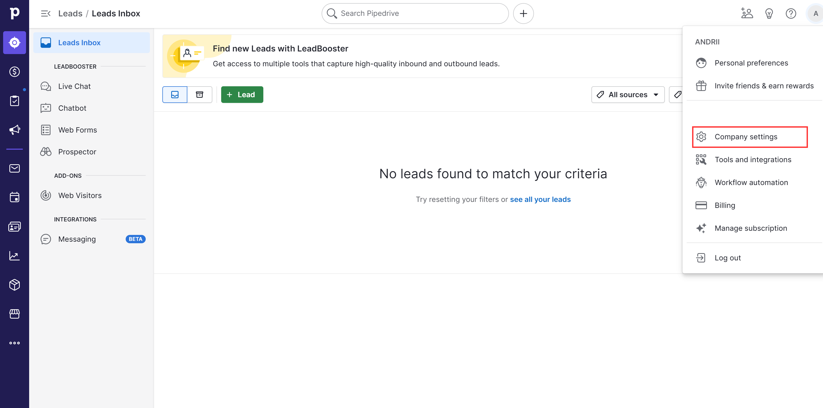Image resolution: width=823 pixels, height=408 pixels.
Task: Open the help question mark icon
Action: pos(791,14)
